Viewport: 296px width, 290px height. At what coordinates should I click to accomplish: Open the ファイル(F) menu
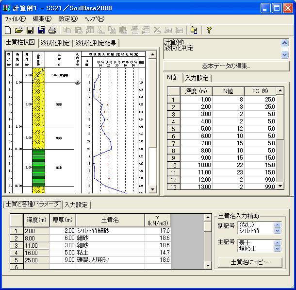(x=15, y=19)
